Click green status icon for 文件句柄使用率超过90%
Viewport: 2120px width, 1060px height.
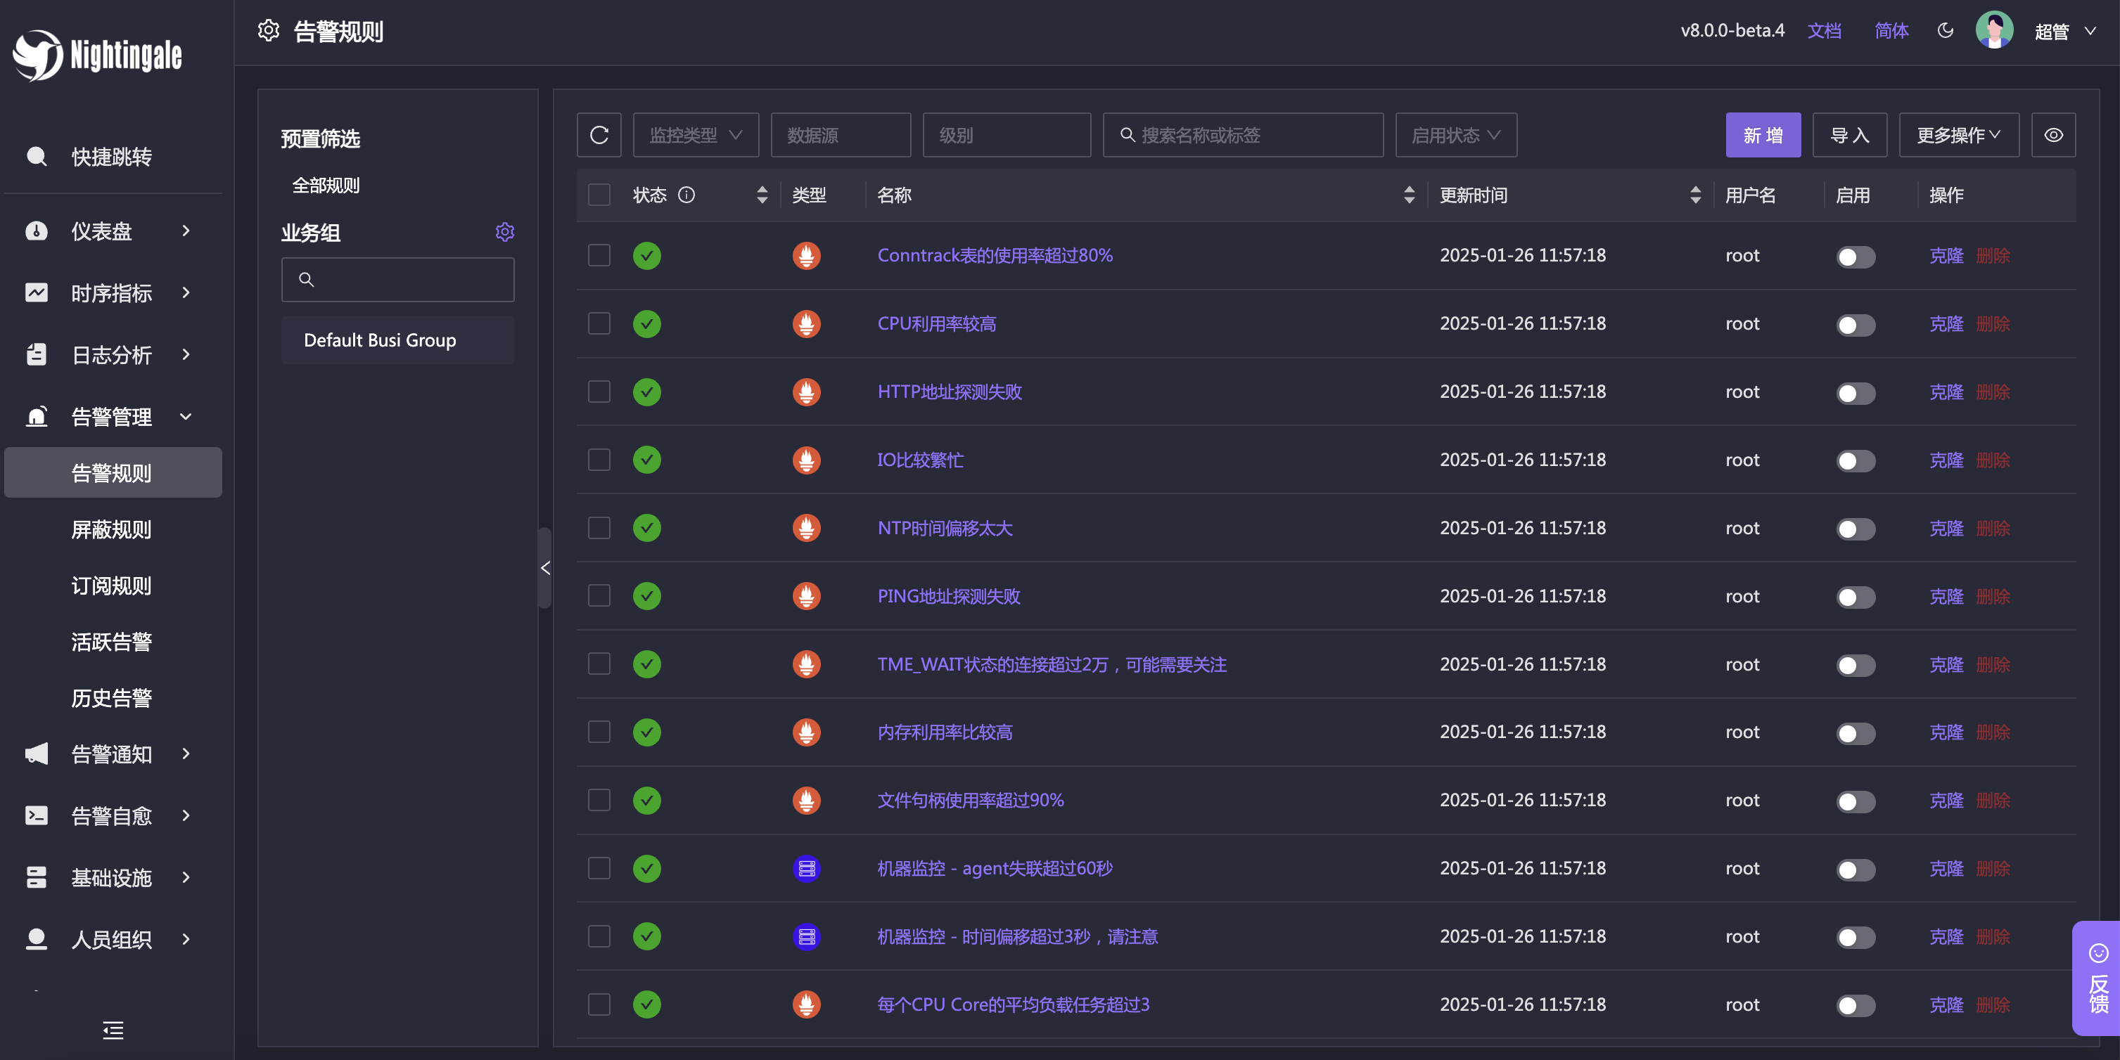647,800
